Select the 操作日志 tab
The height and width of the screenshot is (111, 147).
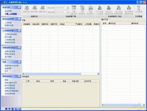pyautogui.click(x=105, y=20)
